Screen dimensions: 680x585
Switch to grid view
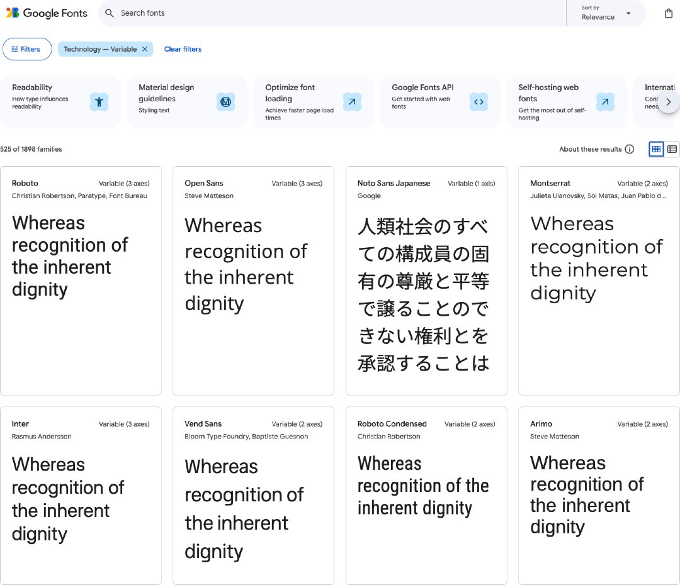coord(656,149)
